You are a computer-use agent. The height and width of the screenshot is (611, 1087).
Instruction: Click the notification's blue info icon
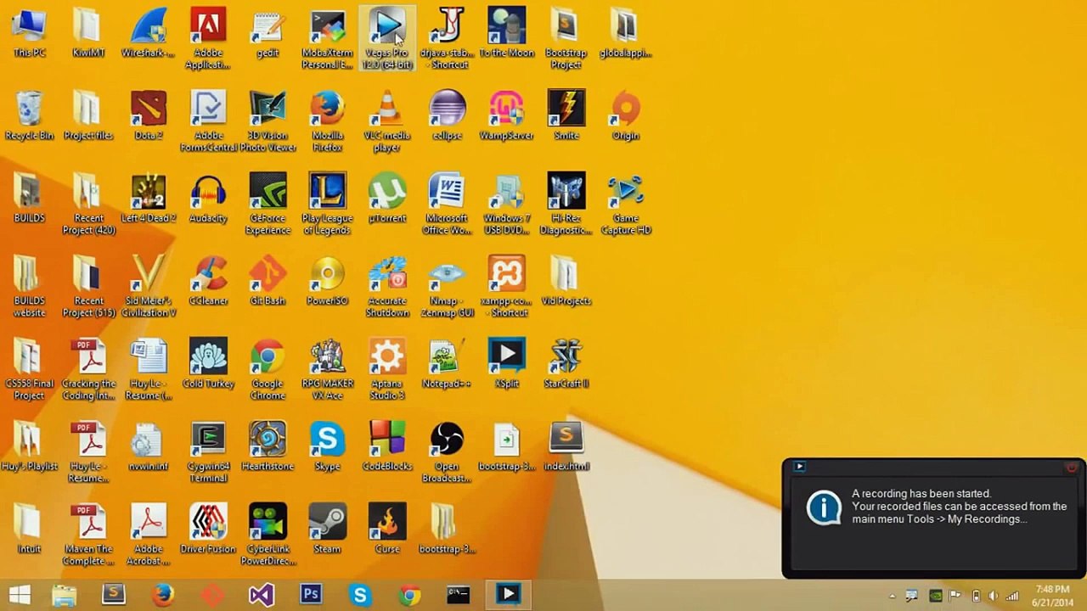pos(824,507)
